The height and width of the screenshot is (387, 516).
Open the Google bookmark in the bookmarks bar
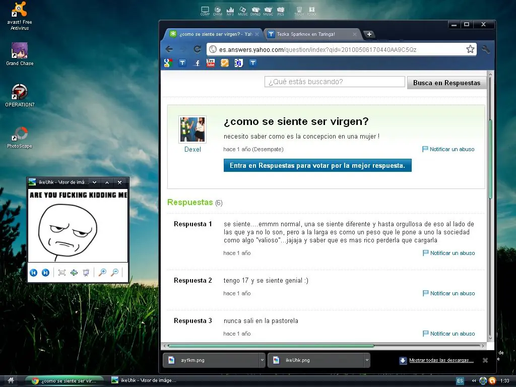[x=168, y=63]
